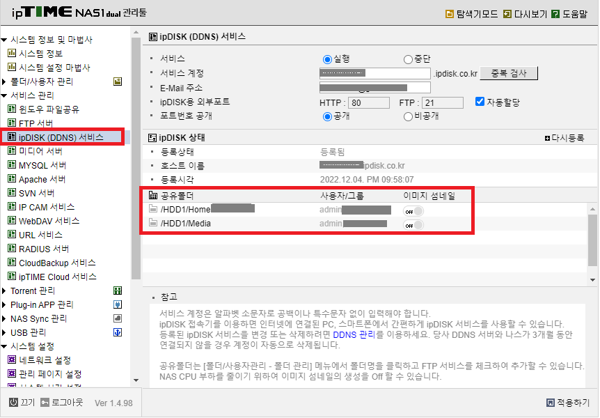The width and height of the screenshot is (600, 418).
Task: Select 중단 radio for 서비스
Action: click(408, 59)
